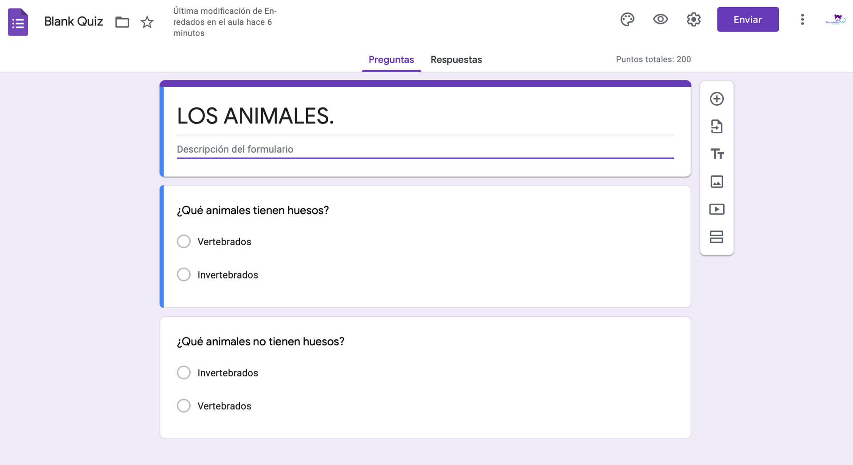Image resolution: width=853 pixels, height=465 pixels.
Task: Select Vertebrados in the first question
Action: point(184,242)
